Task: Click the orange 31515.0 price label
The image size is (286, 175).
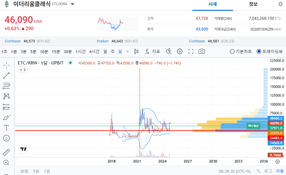Action: [276, 133]
